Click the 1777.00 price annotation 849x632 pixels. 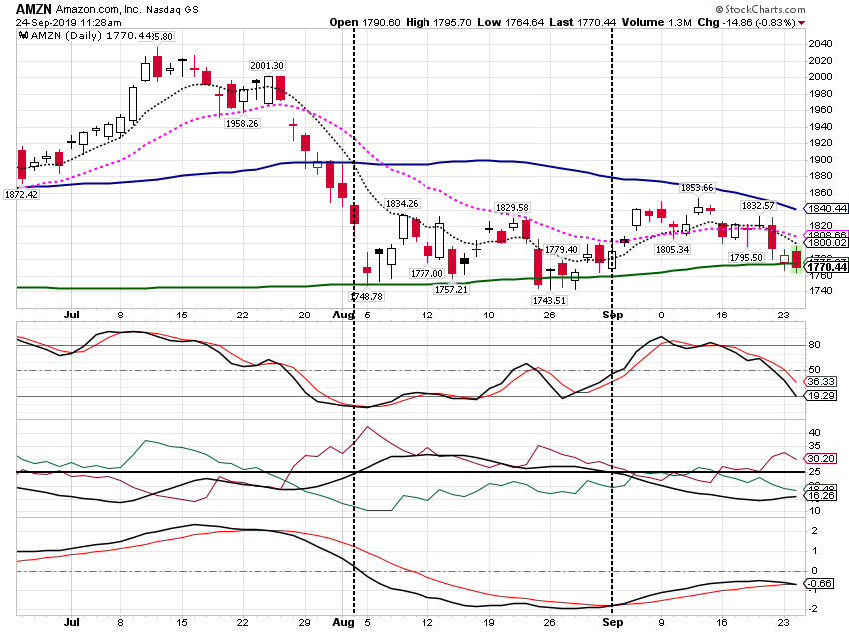pyautogui.click(x=426, y=274)
